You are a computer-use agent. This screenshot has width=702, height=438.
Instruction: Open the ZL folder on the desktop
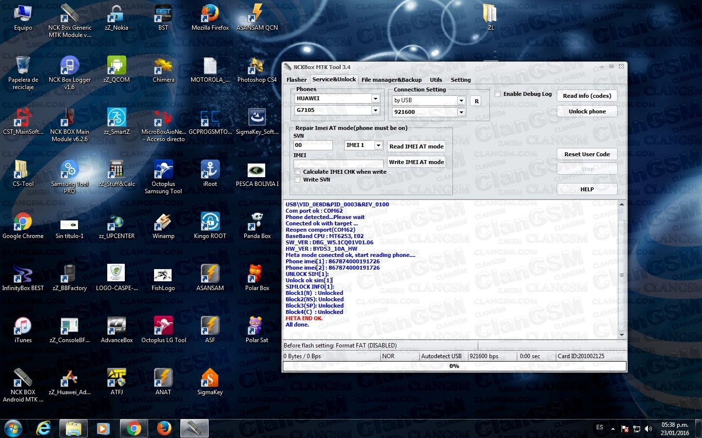click(x=490, y=18)
